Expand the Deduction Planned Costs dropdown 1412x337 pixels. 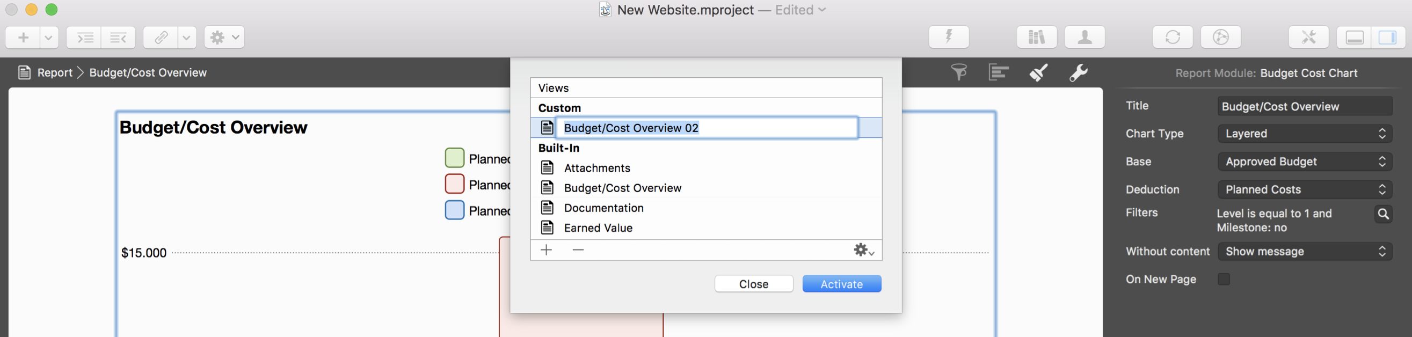tap(1304, 189)
